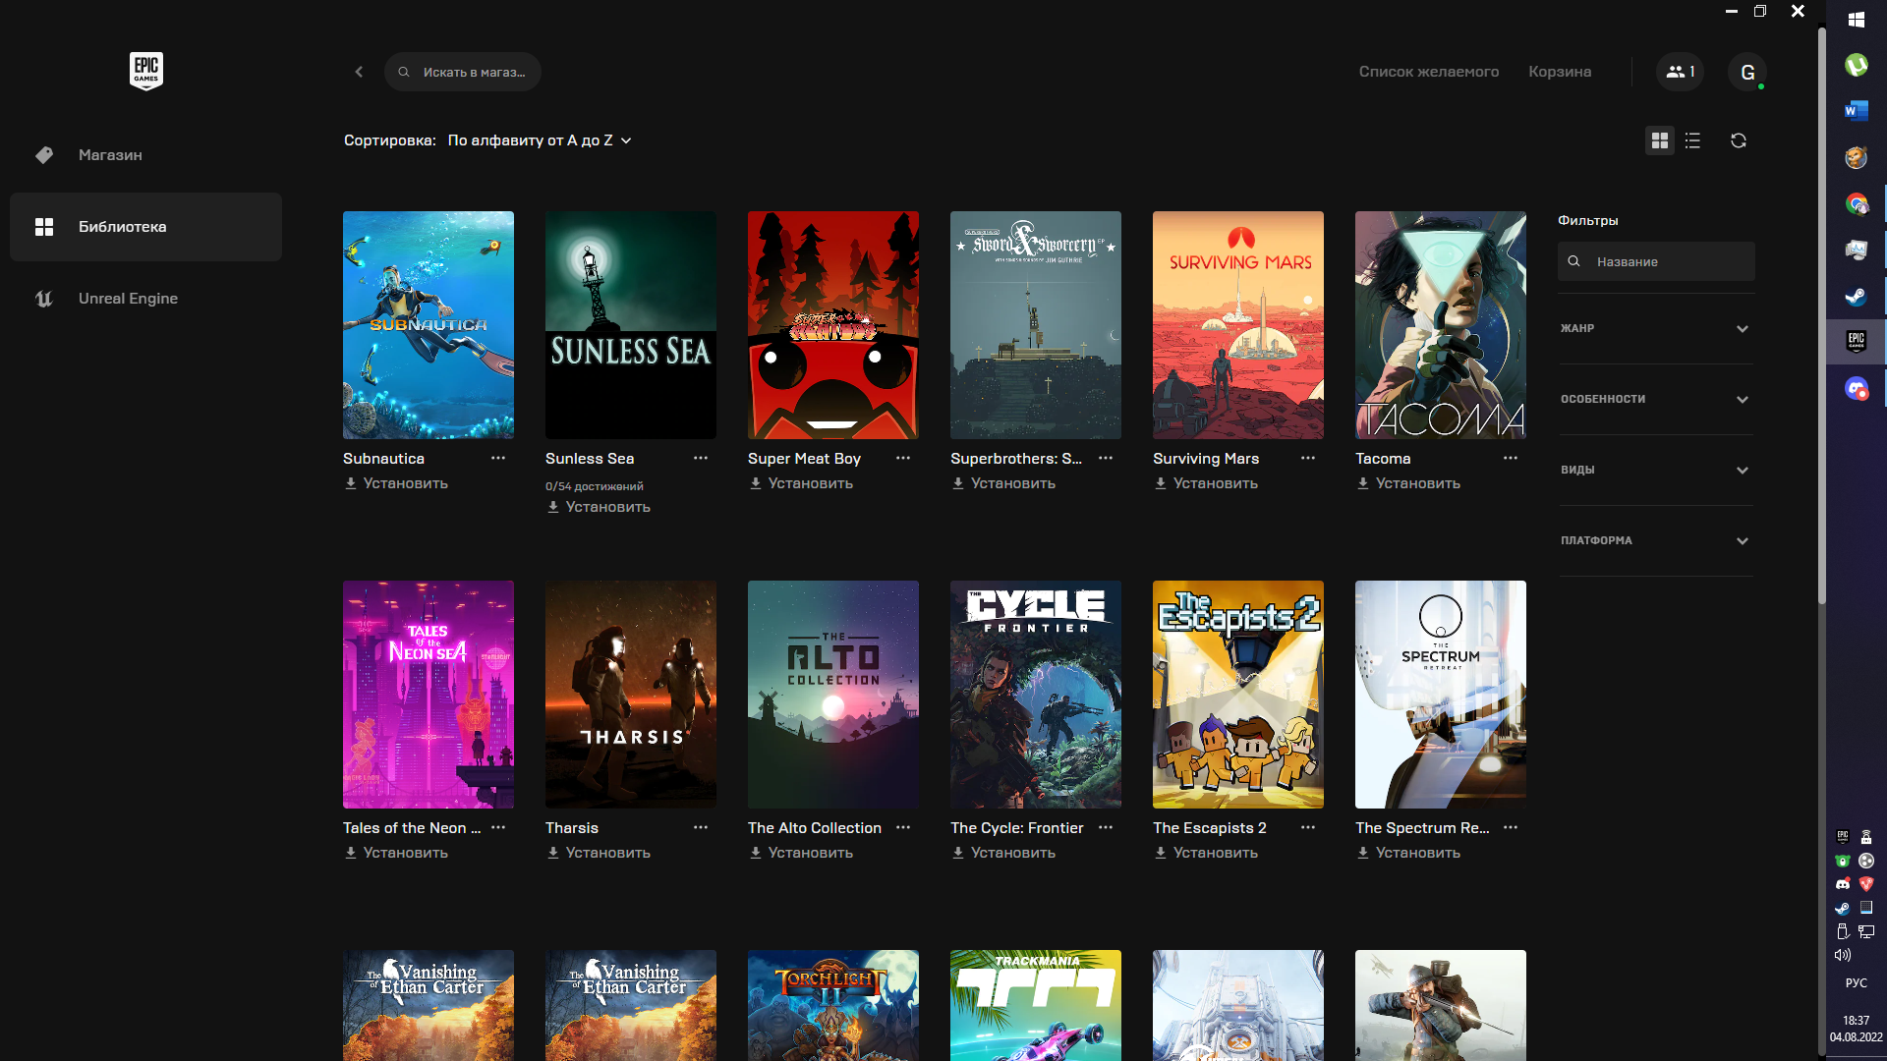The height and width of the screenshot is (1061, 1887).
Task: Open Trackmania cover thumbnail
Action: [1036, 1005]
